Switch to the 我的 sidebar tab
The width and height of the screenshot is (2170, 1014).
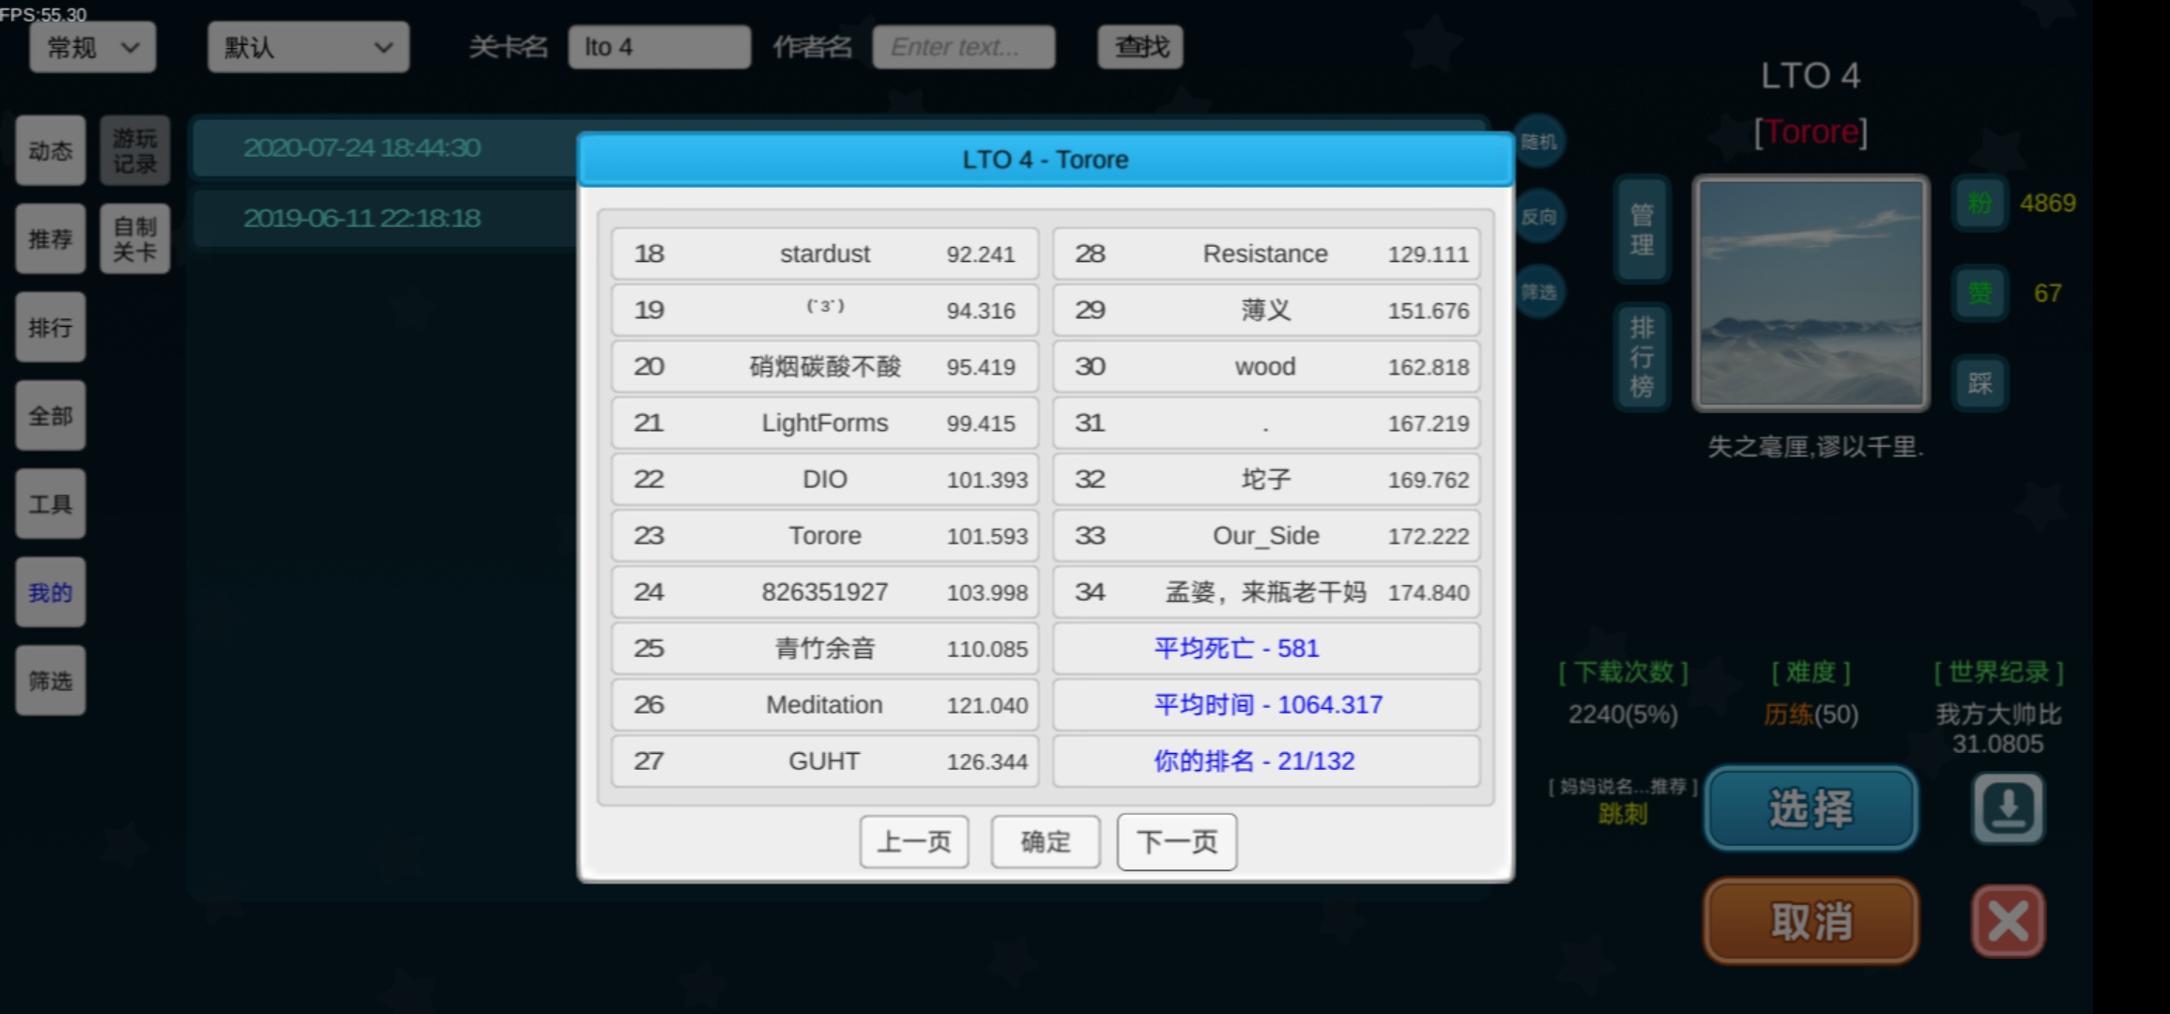pyautogui.click(x=51, y=592)
